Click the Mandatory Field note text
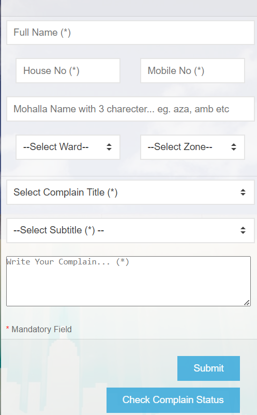This screenshot has width=257, height=415. point(41,329)
